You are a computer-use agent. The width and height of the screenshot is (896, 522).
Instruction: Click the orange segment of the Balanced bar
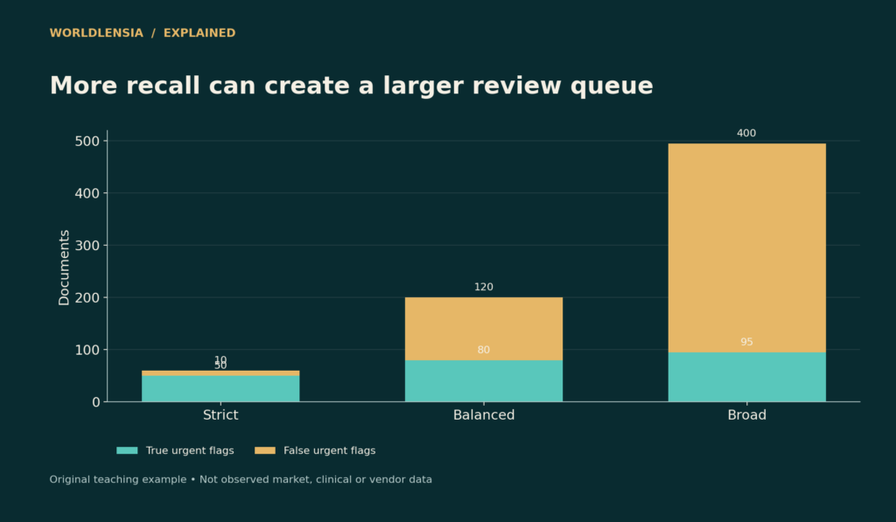point(484,329)
